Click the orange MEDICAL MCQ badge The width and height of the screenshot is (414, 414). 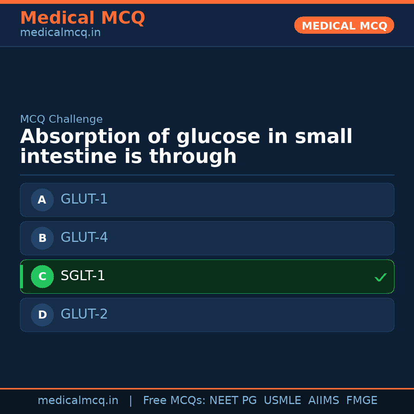pos(344,25)
